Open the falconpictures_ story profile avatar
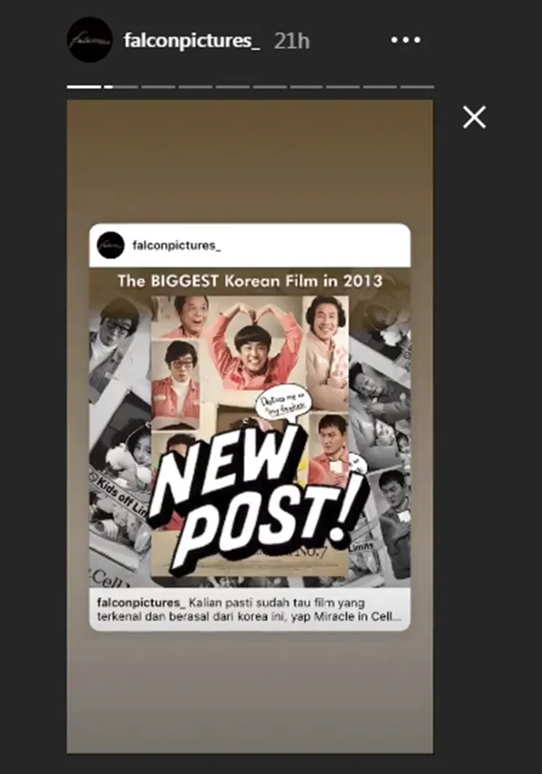Screen dimensions: 542x774 point(90,40)
